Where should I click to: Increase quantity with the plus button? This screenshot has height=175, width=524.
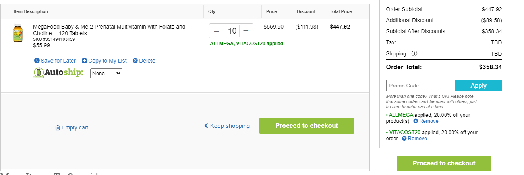[x=246, y=31]
